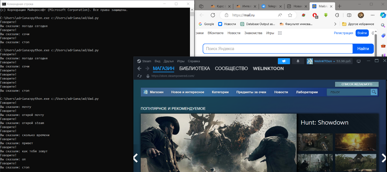Toggle Edge split screen icon
Image resolution: width=387 pixels, height=172 pixels.
click(349, 15)
